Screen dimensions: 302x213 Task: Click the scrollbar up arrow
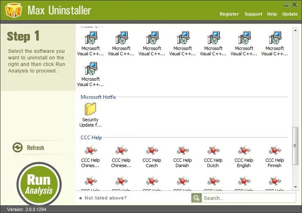pyautogui.click(x=295, y=30)
